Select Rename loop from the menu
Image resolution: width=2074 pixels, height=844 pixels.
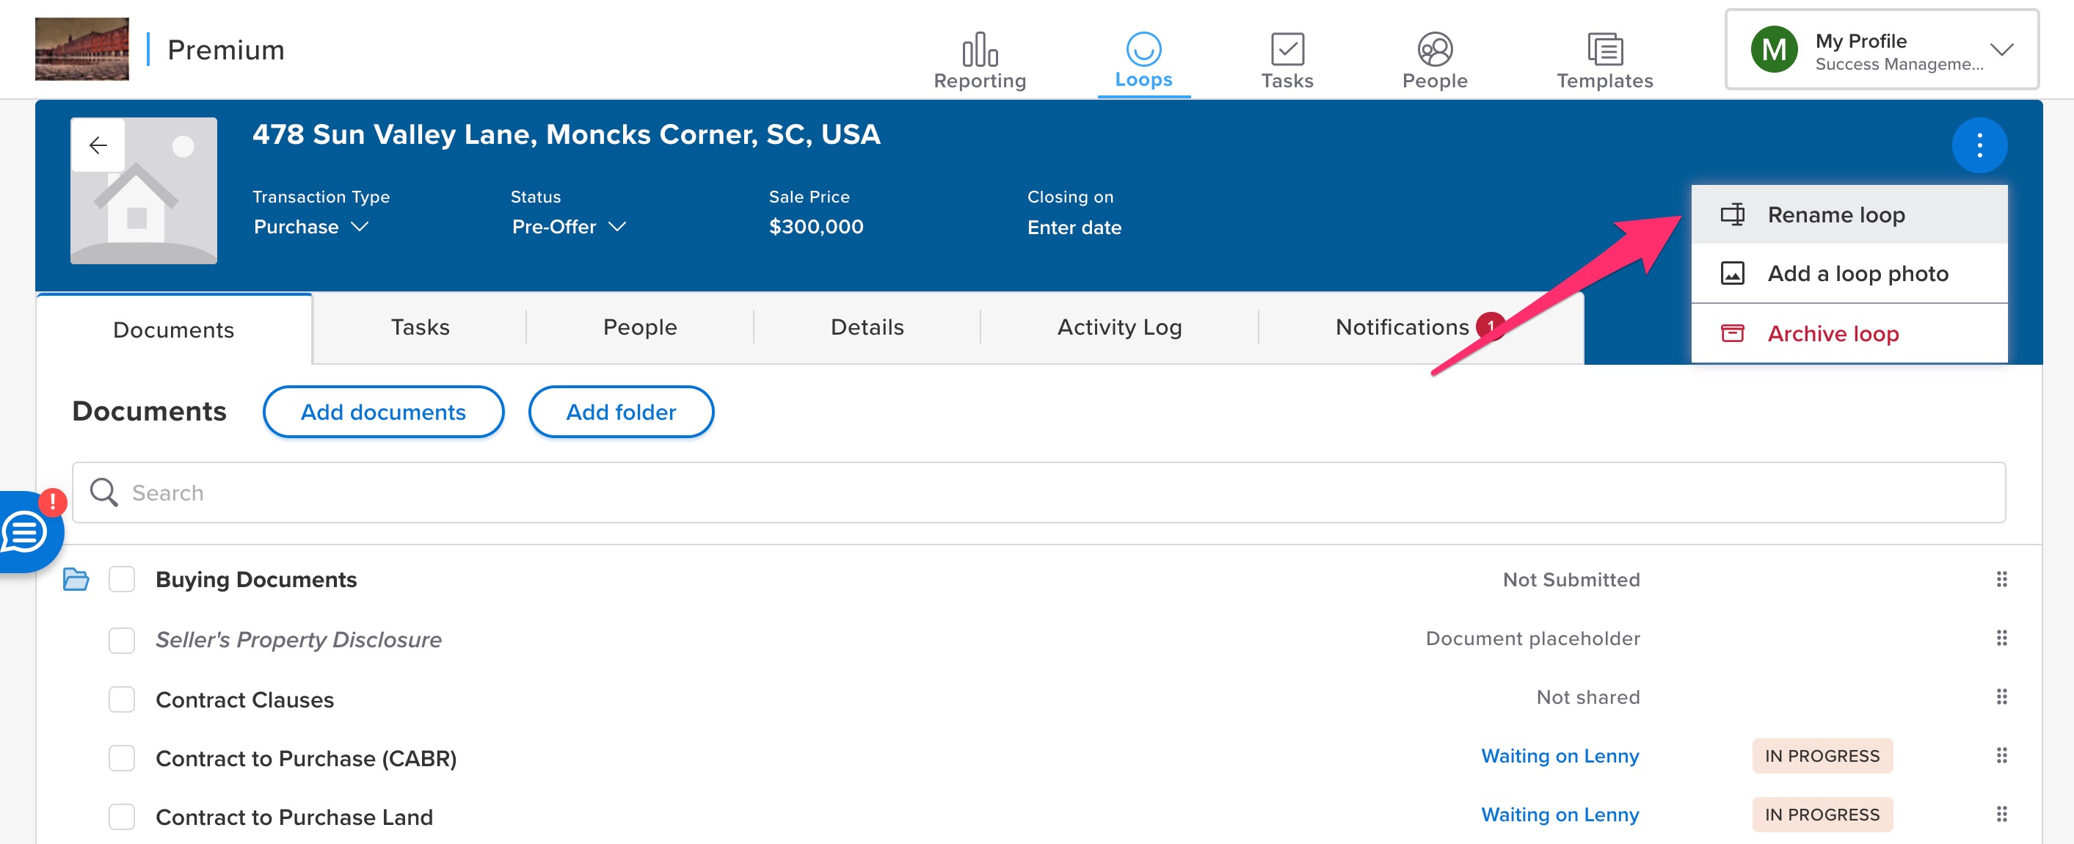(x=1849, y=215)
